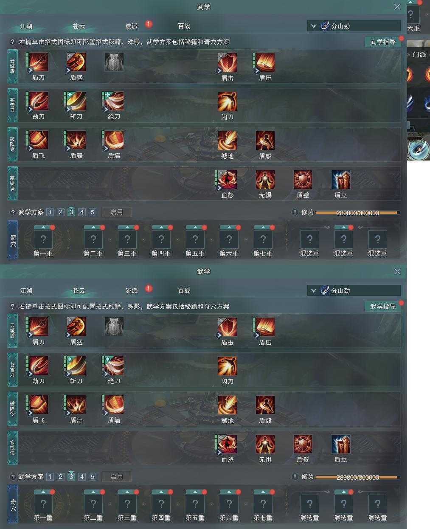Click the 修为 progress bar in upper window
The width and height of the screenshot is (430, 529).
(357, 212)
